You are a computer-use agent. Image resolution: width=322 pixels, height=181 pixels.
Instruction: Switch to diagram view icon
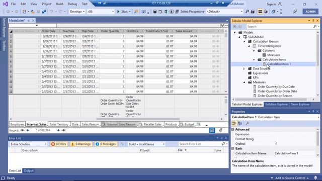tap(220, 130)
